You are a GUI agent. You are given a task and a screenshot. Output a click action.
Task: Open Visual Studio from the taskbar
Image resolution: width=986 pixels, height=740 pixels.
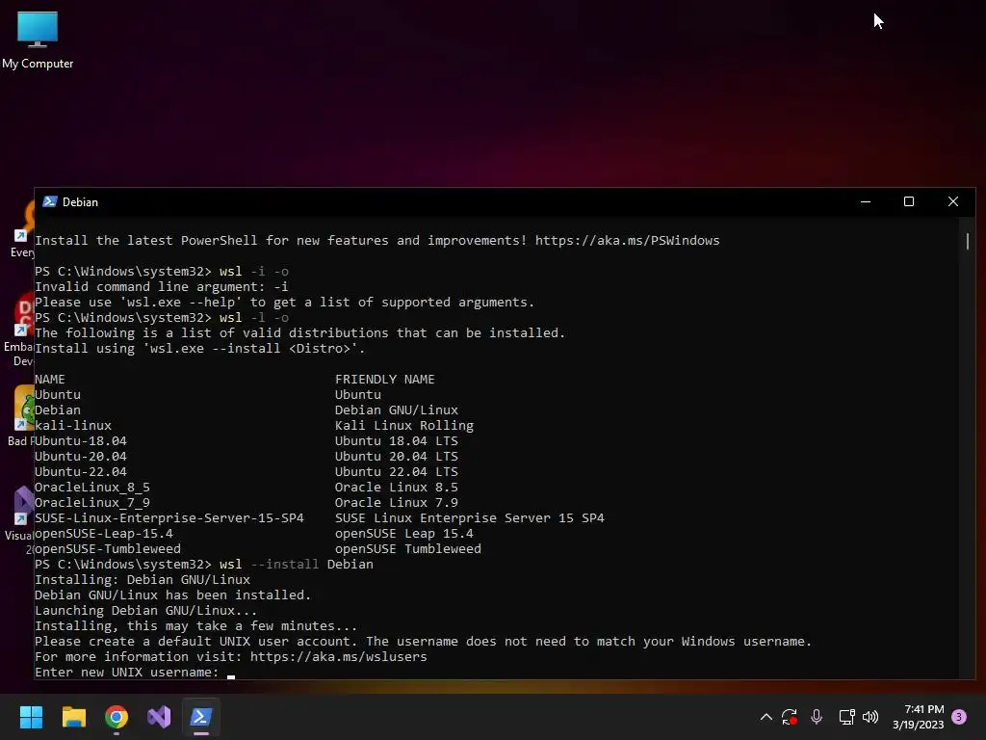(159, 717)
